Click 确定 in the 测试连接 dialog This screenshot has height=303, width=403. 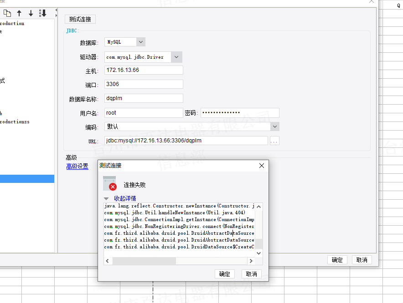224,274
